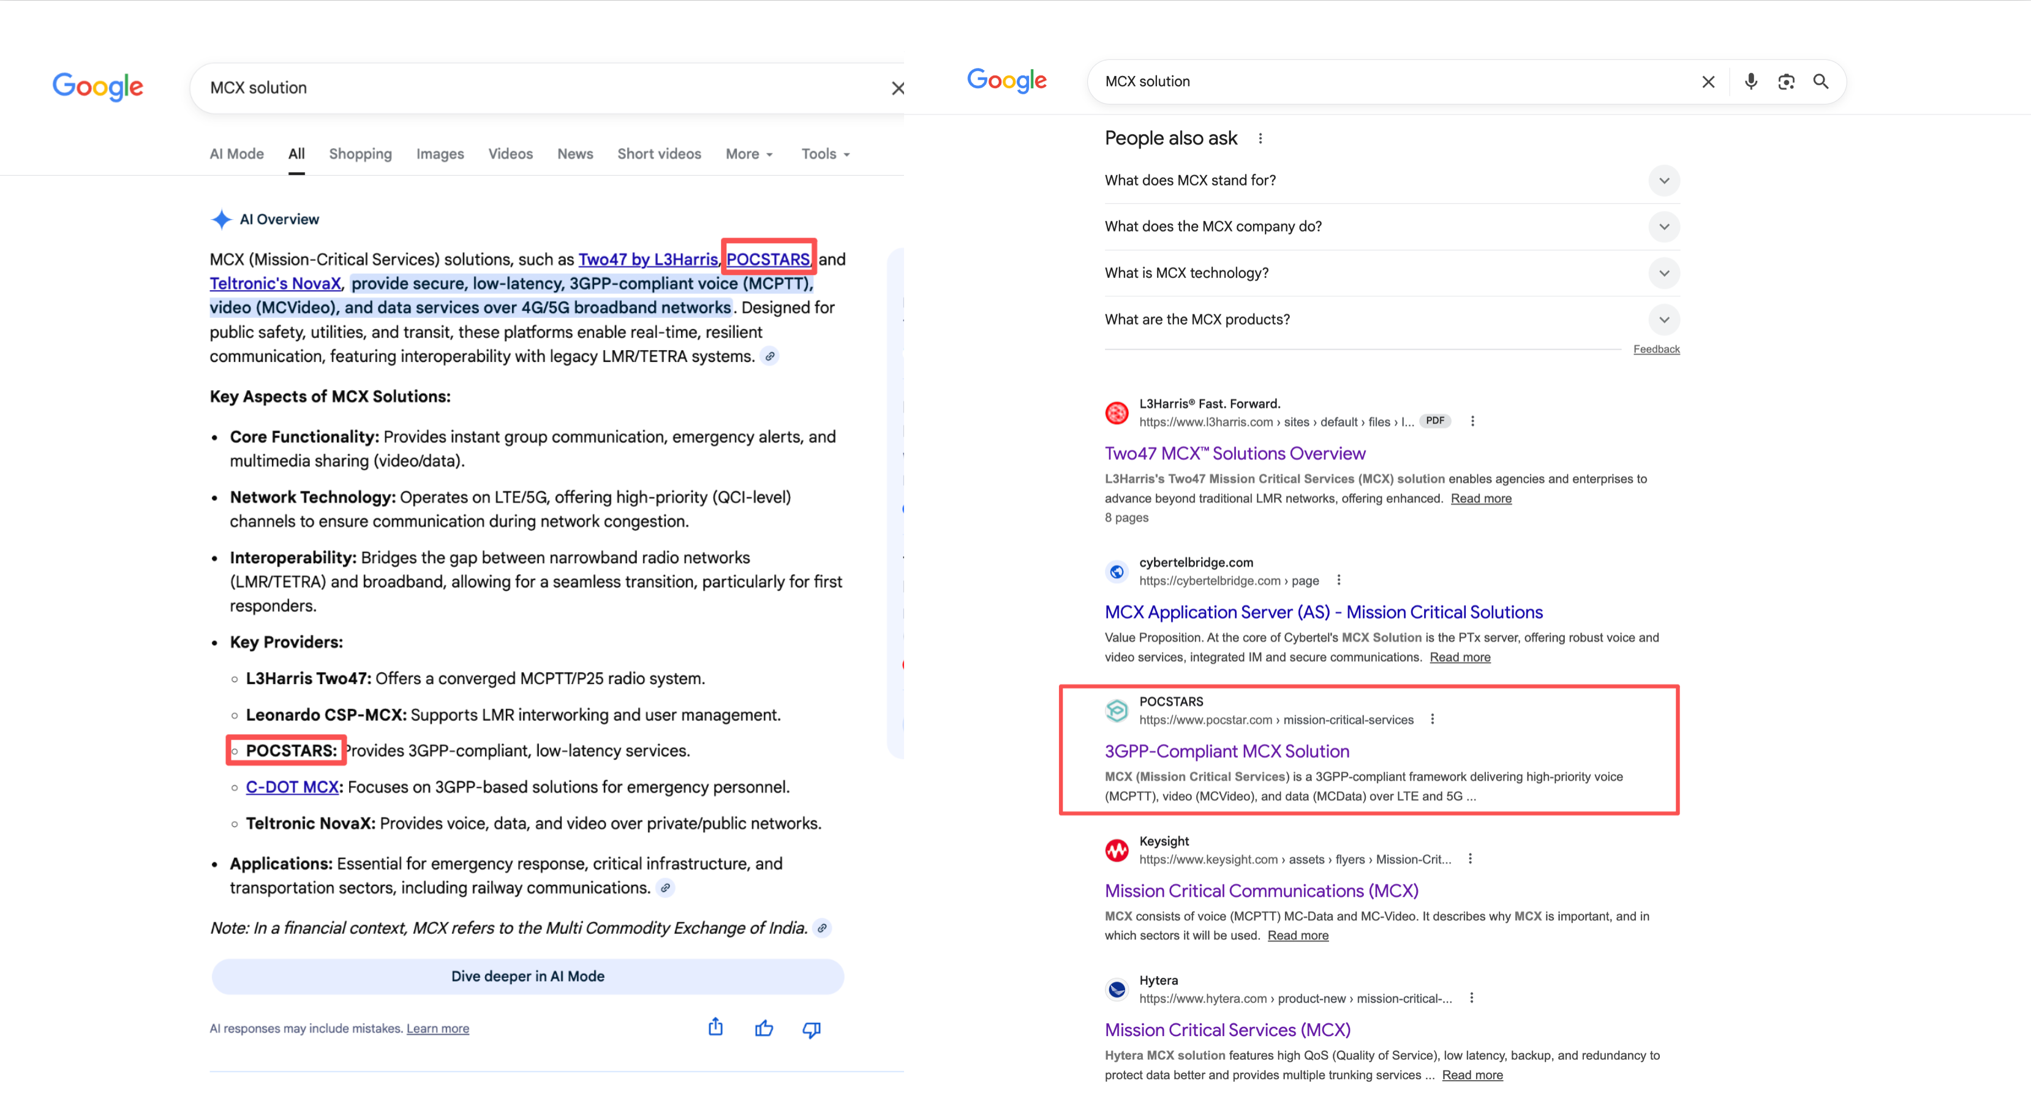Open the Tools dropdown
Viewport: 2031px width, 1112px height.
(826, 154)
